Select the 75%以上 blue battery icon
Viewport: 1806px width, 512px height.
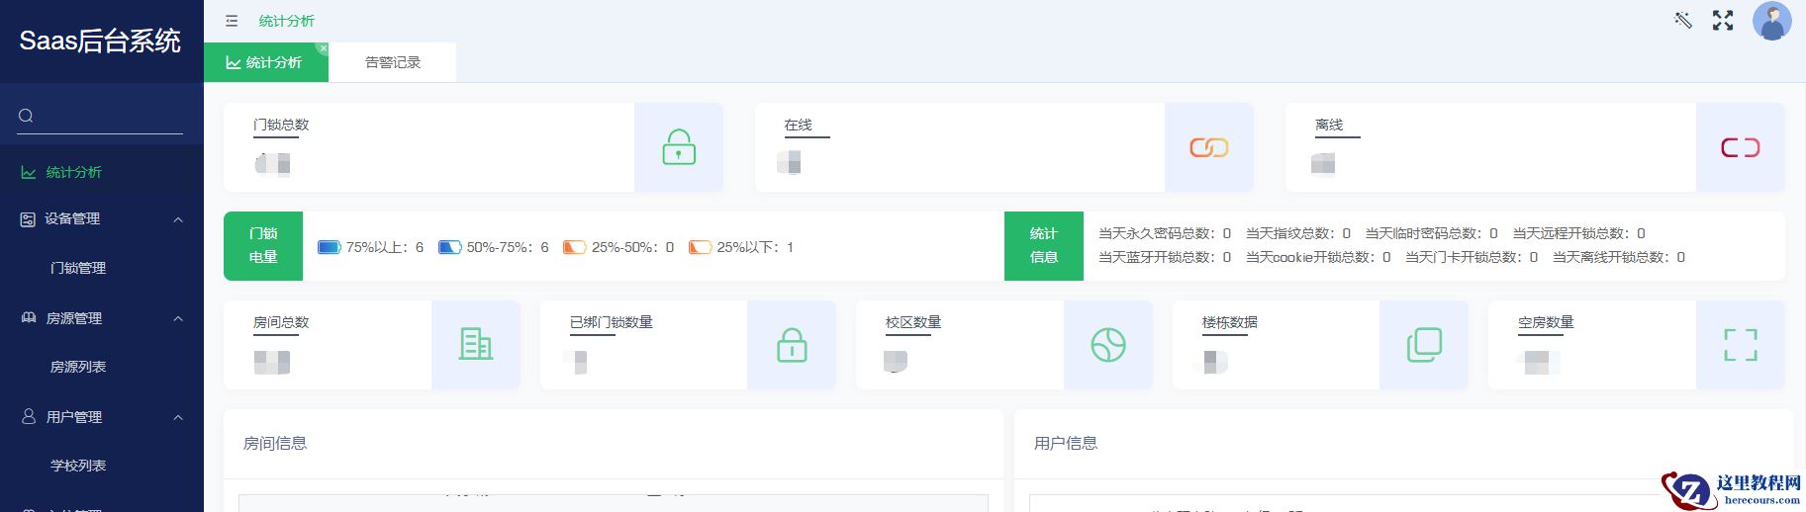click(329, 247)
